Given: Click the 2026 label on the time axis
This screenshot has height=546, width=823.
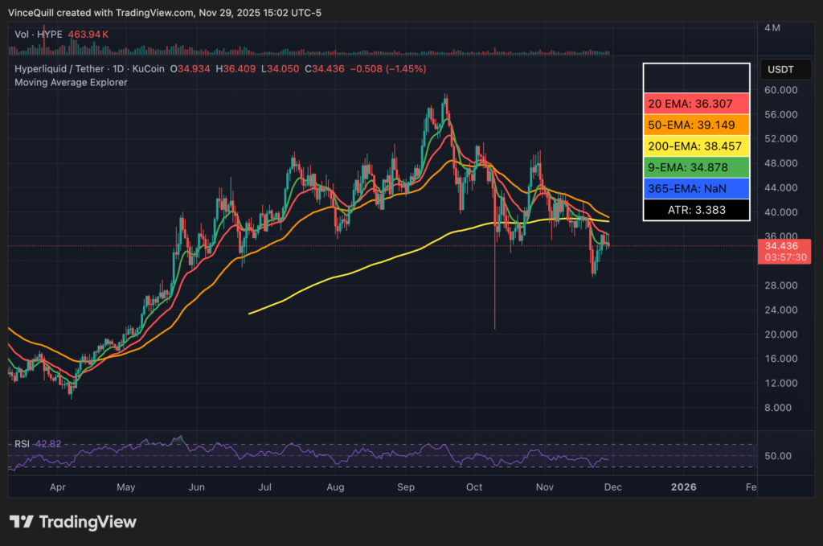Looking at the screenshot, I should [683, 487].
